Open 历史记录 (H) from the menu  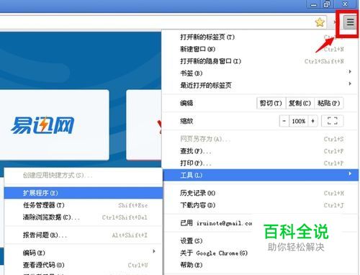click(x=261, y=193)
